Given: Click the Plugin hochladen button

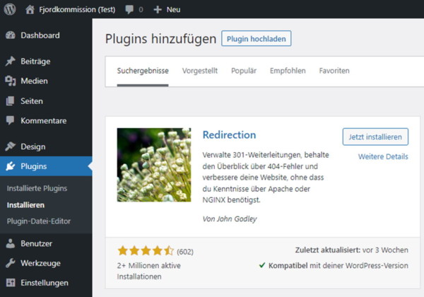Looking at the screenshot, I should tap(256, 39).
